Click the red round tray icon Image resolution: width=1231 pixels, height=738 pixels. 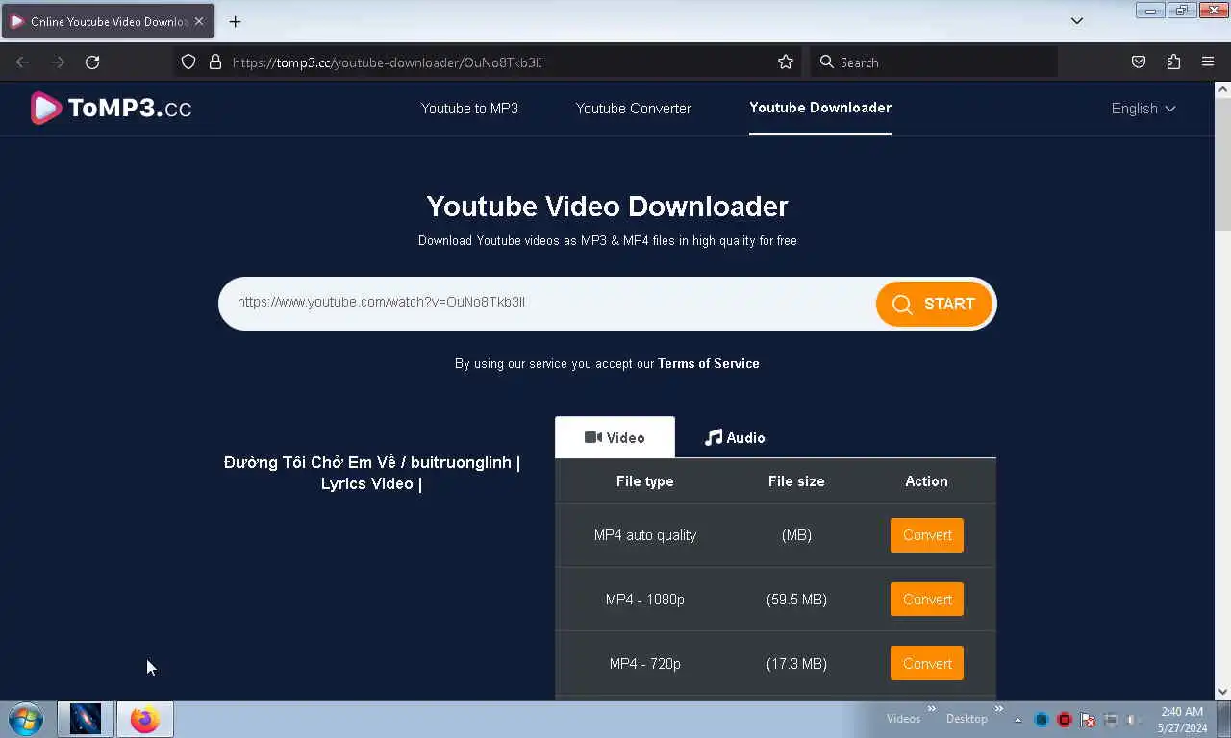pos(1065,720)
